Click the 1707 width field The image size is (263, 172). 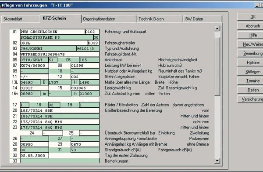click(60, 82)
